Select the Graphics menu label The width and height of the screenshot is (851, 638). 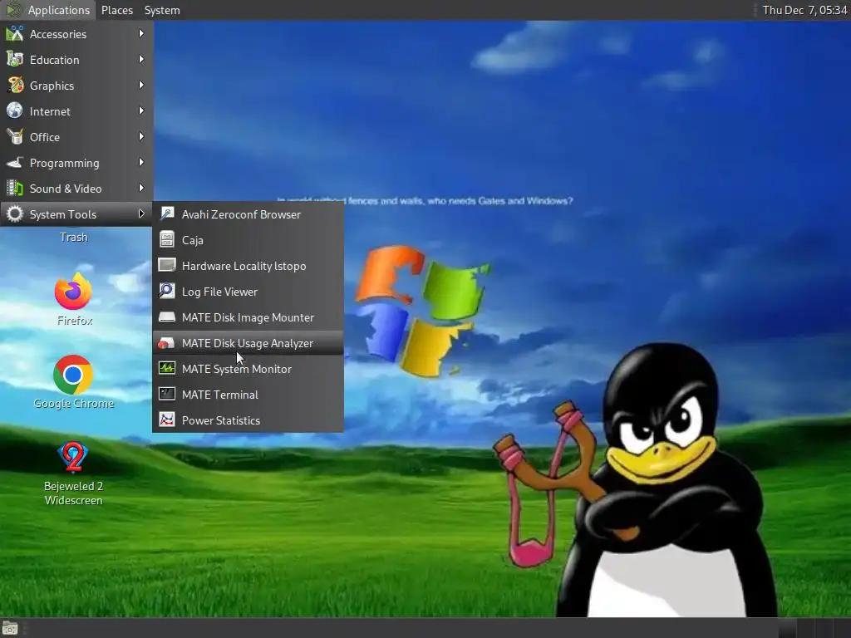click(52, 86)
